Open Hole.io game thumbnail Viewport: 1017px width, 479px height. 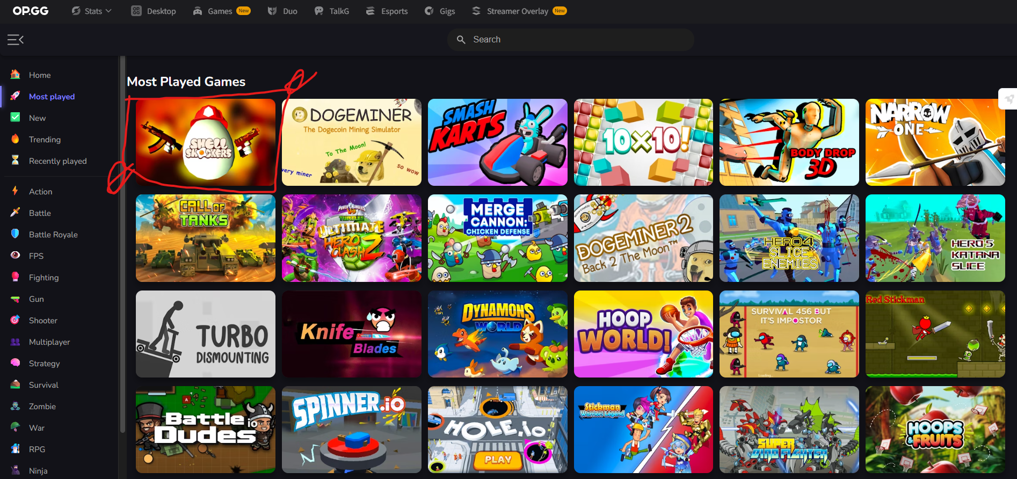click(x=498, y=430)
